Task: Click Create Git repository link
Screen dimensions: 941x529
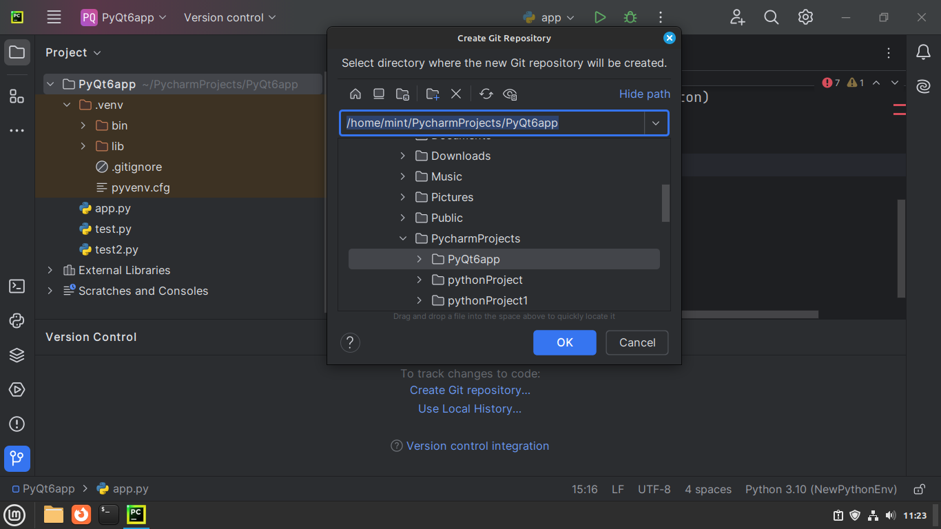Action: point(470,390)
